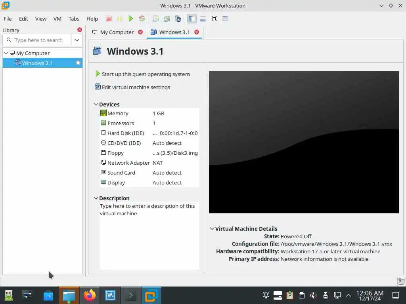Open the Discover store taskbar icon

click(48, 295)
